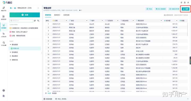This screenshot has height=101, width=191.
Task: Click the 创建分析表 button
Action: point(174,9)
